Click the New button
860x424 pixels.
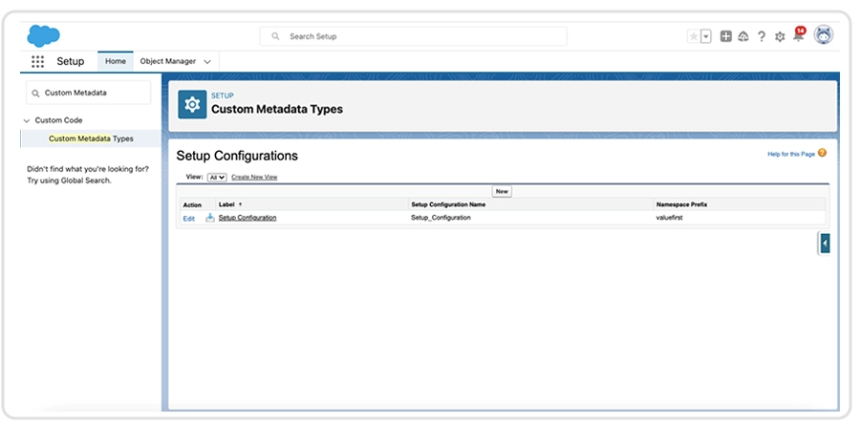[502, 191]
